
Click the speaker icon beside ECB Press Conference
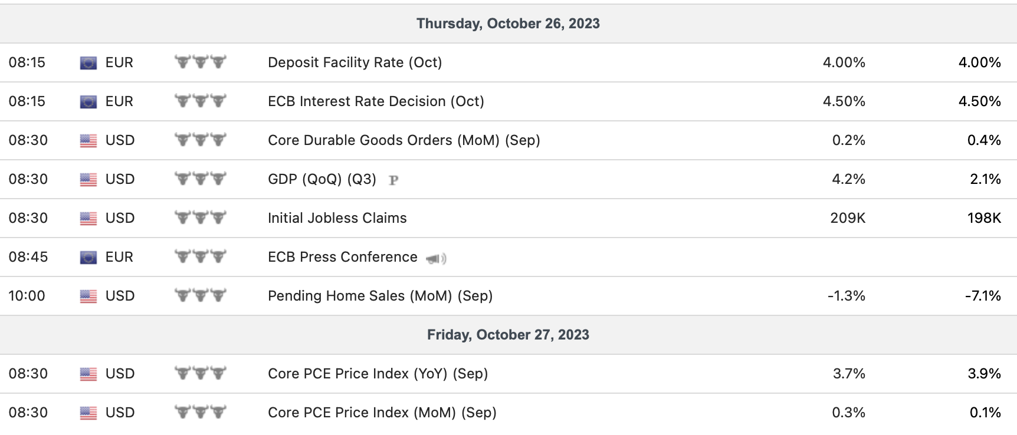click(x=436, y=258)
